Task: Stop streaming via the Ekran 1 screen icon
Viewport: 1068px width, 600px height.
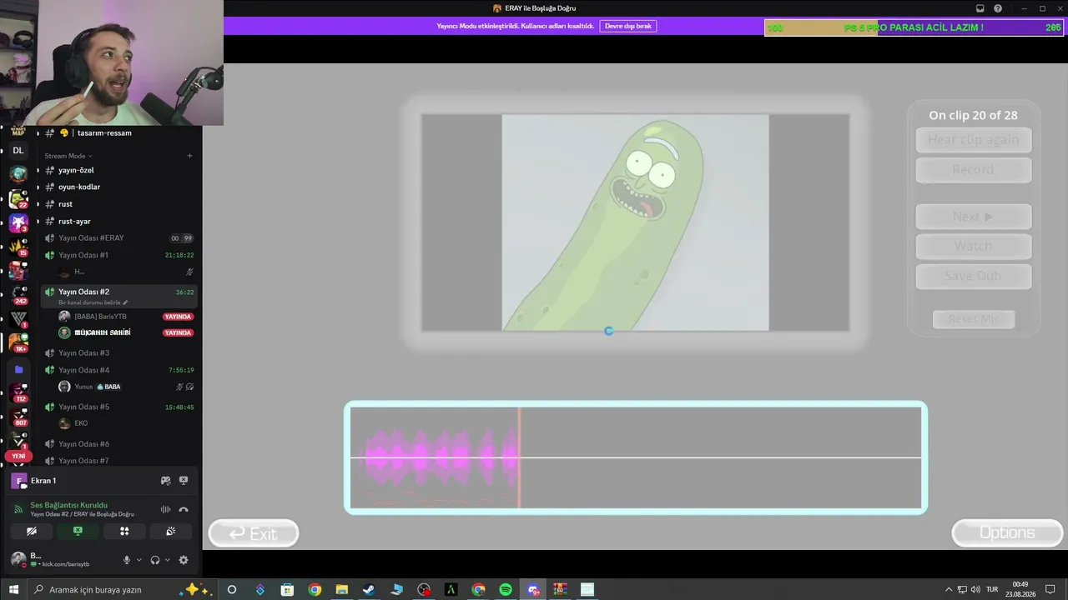Action: [184, 481]
